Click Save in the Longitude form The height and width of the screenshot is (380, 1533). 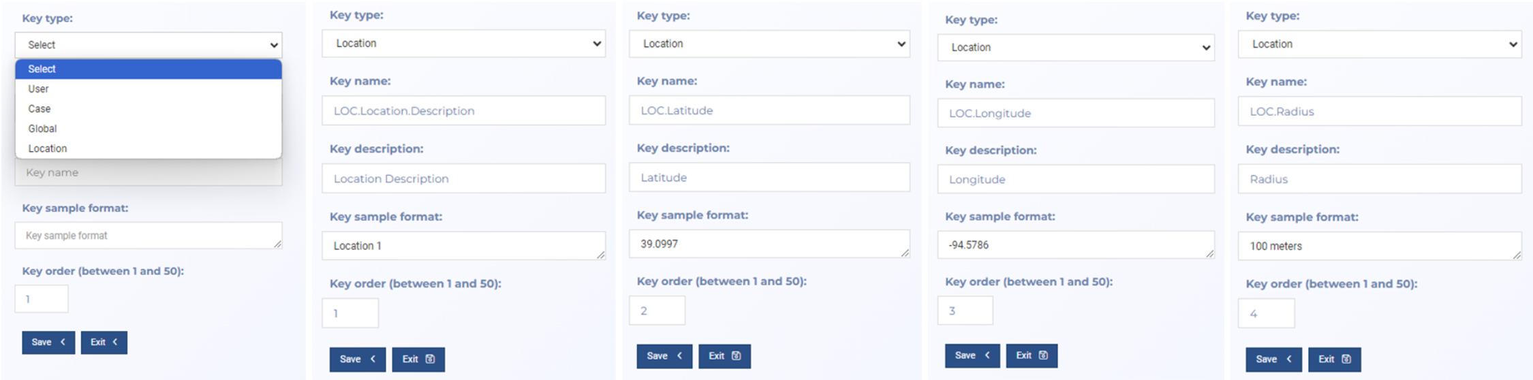tap(972, 355)
